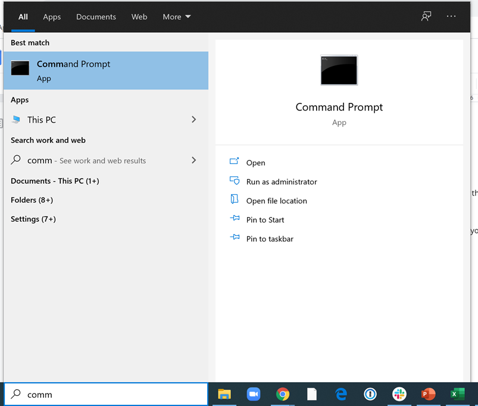This screenshot has width=478, height=406.
Task: Launch Google Chrome from the taskbar
Action: (x=283, y=394)
